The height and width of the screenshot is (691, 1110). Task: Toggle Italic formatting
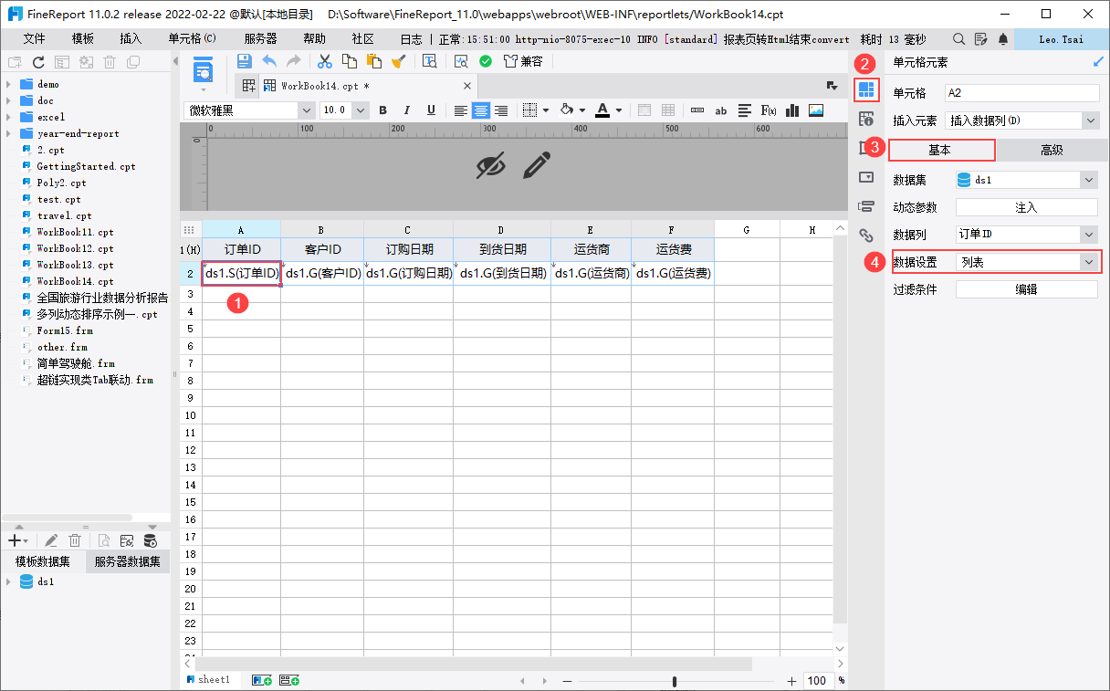(407, 110)
